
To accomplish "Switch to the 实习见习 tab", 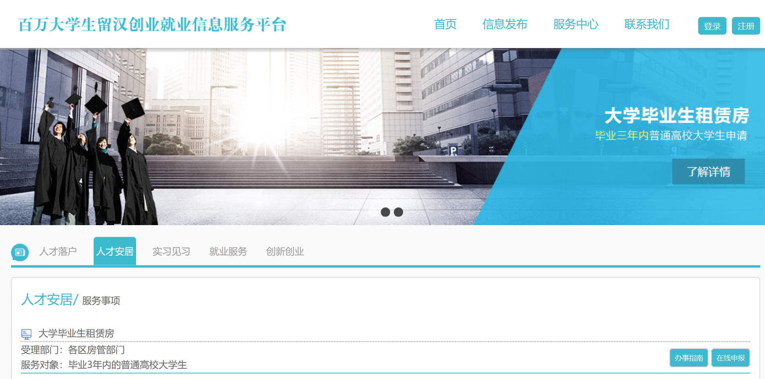I will [171, 251].
